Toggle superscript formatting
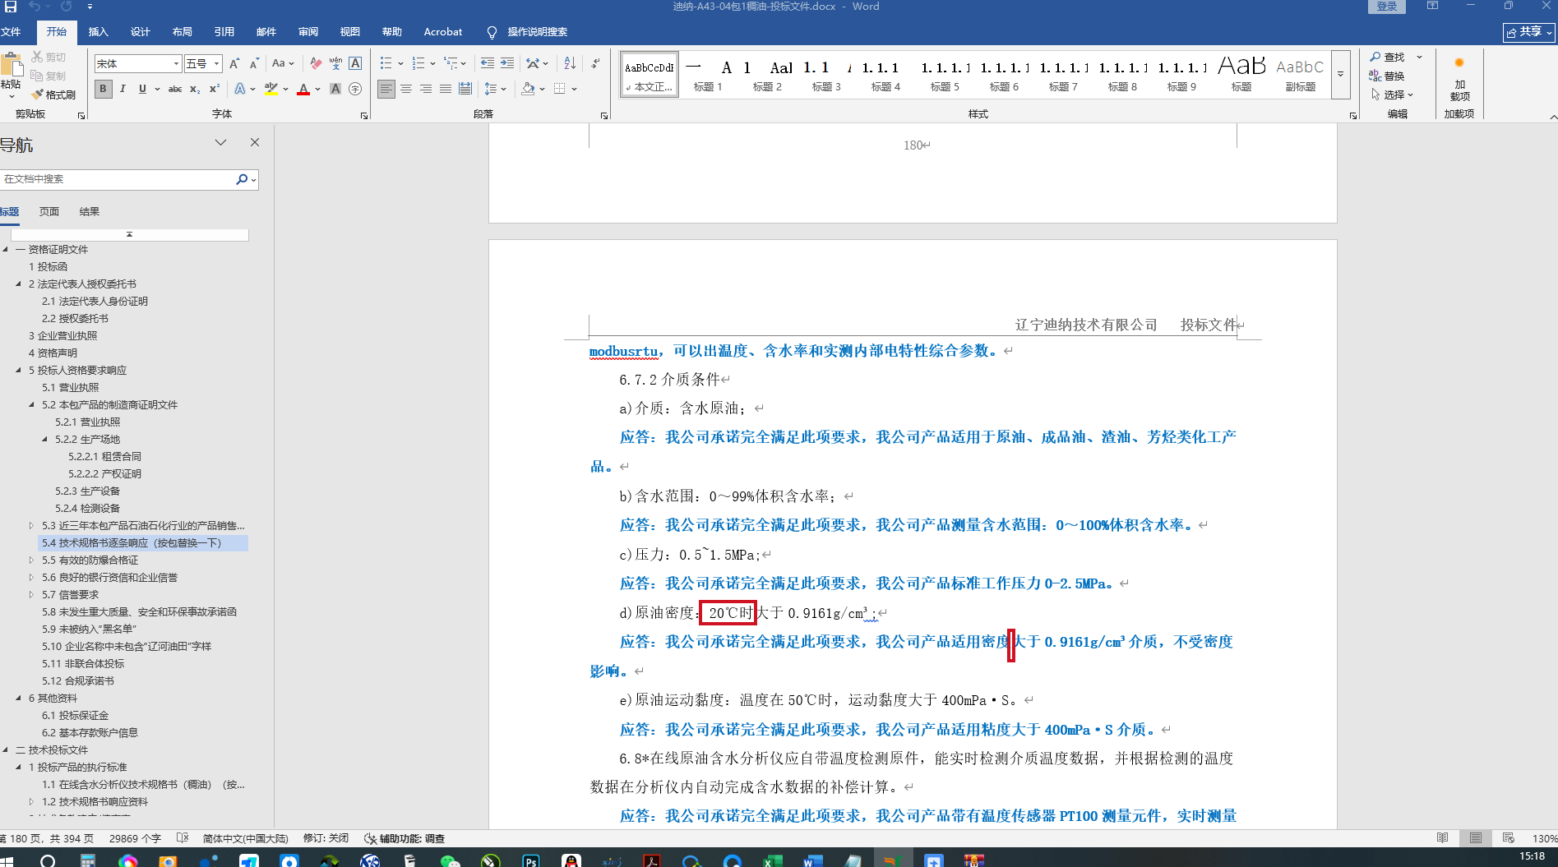 coord(215,89)
